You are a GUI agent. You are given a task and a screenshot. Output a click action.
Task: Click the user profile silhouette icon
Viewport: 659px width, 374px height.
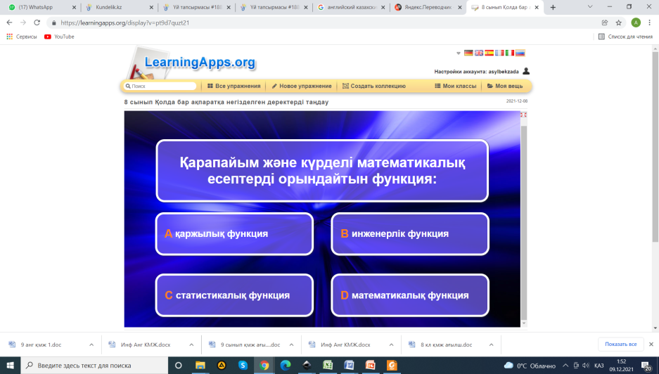click(x=526, y=71)
